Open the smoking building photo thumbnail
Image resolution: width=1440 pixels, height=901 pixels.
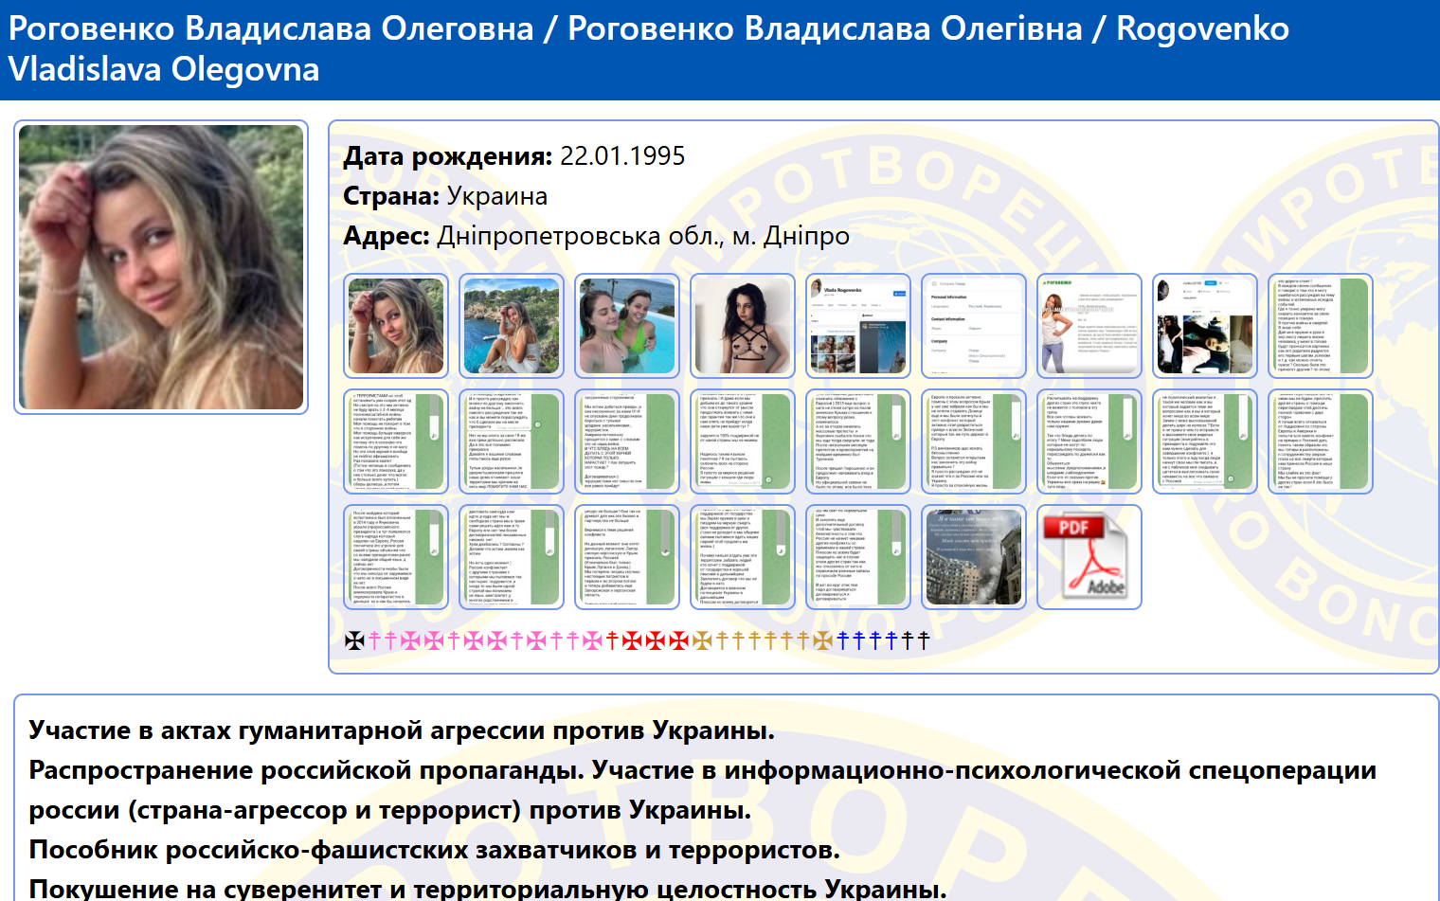tap(974, 557)
